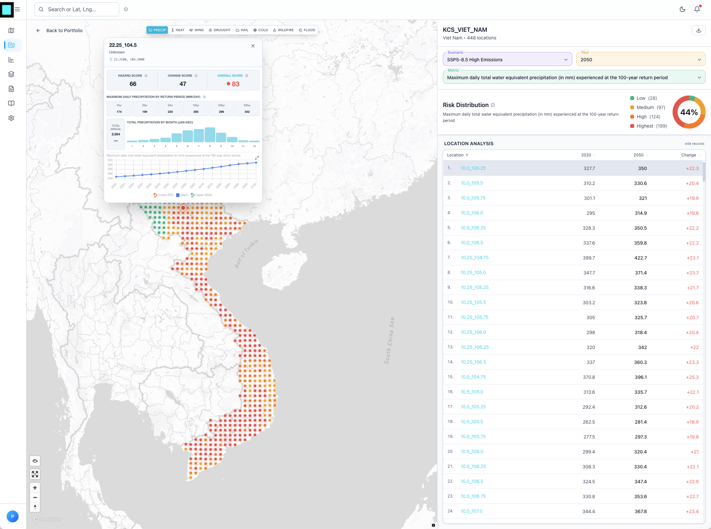Select the 500yr return period box
Image resolution: width=711 pixels, height=529 pixels.
247,108
